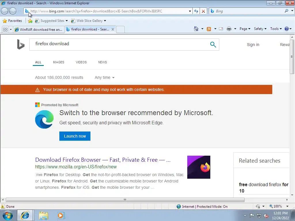The image size is (295, 221).
Task: Click the Microsoft Edge logo
Action: [x=44, y=119]
